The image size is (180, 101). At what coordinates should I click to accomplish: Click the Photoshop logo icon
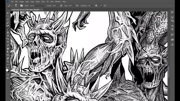pos(8,2)
